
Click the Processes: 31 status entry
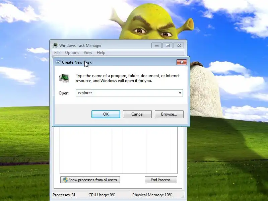pyautogui.click(x=64, y=195)
